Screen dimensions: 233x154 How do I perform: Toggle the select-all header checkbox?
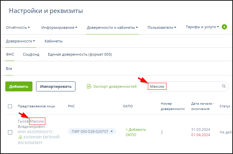10,106
